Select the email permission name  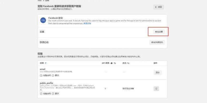[43, 69]
